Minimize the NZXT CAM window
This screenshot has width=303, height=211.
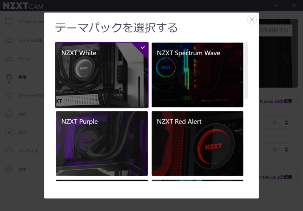(x=276, y=6)
